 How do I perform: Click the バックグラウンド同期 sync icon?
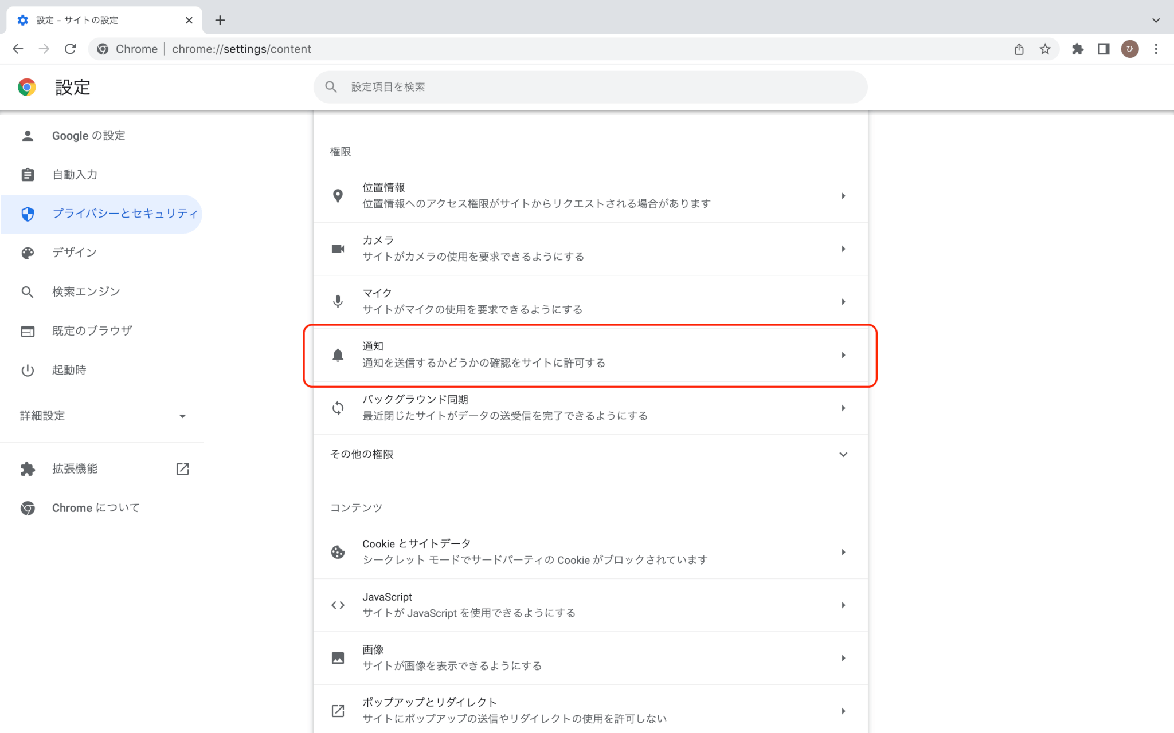click(338, 408)
